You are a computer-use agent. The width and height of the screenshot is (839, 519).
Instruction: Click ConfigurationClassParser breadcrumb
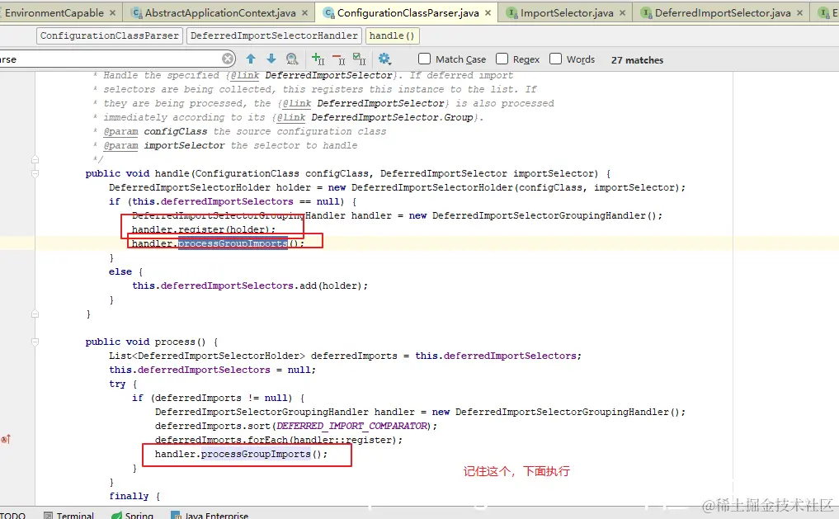pos(110,35)
